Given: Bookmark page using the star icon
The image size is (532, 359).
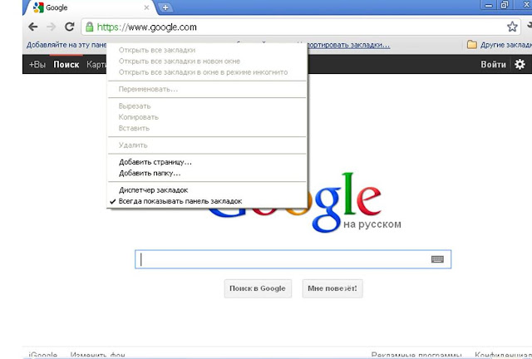Looking at the screenshot, I should [x=512, y=27].
